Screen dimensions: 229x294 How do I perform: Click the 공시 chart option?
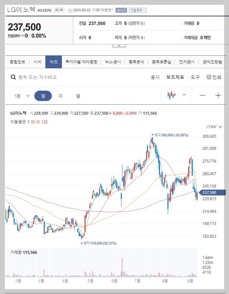pyautogui.click(x=155, y=77)
